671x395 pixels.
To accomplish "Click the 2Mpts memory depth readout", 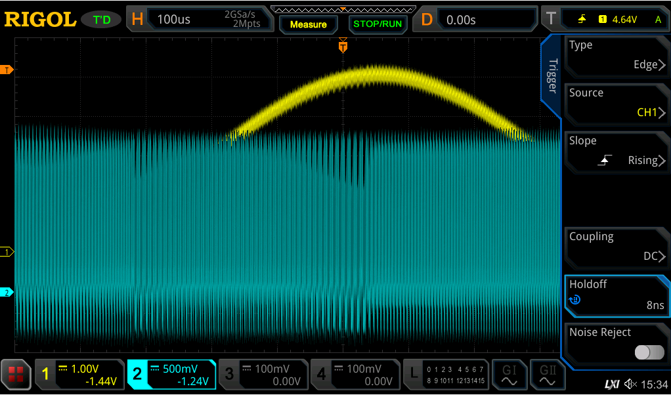I will click(246, 24).
